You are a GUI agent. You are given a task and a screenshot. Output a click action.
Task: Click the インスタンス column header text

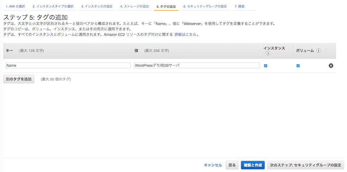[274, 48]
